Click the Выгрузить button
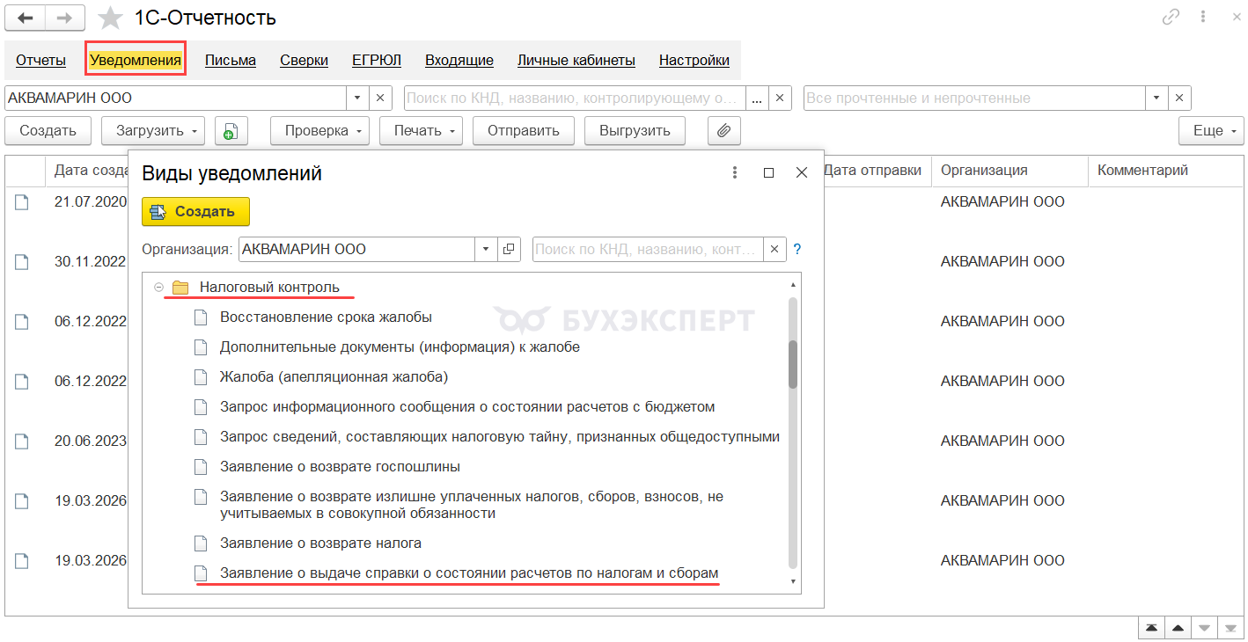Image resolution: width=1248 pixels, height=642 pixels. tap(635, 131)
